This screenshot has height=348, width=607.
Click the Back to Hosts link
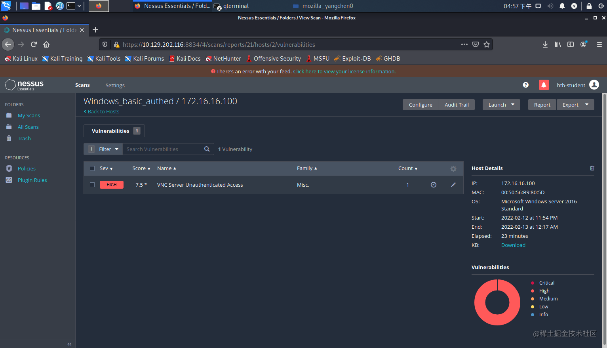[101, 111]
